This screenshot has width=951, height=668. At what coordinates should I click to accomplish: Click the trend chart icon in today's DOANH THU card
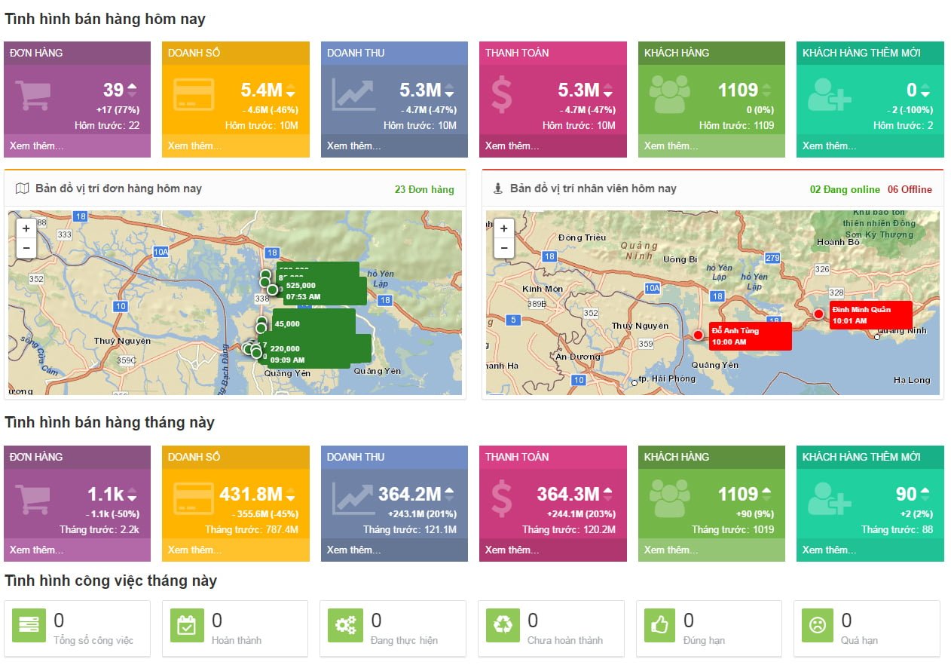[x=353, y=93]
